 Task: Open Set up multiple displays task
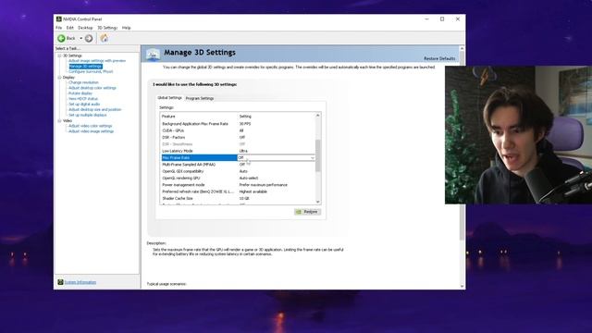(x=88, y=115)
